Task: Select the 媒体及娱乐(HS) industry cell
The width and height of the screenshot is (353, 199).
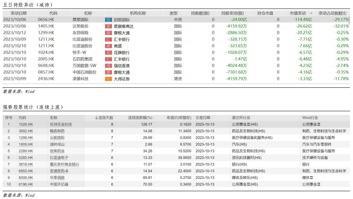Action: 245,178
